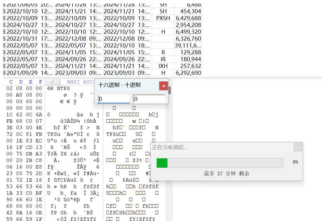The image size is (322, 221).
Task: Select the file size cell 6,292,690
Action: point(188,73)
